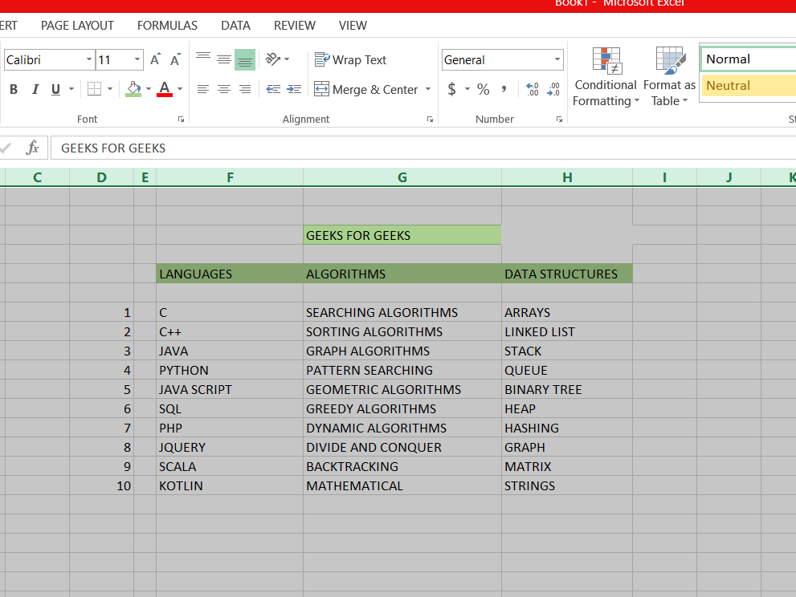Select the DATA STRUCTURES header cell
This screenshot has width=796, height=597.
(x=567, y=274)
